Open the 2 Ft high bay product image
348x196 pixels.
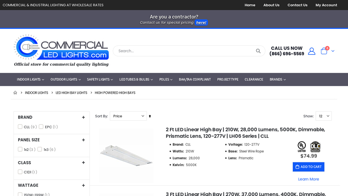point(126,155)
